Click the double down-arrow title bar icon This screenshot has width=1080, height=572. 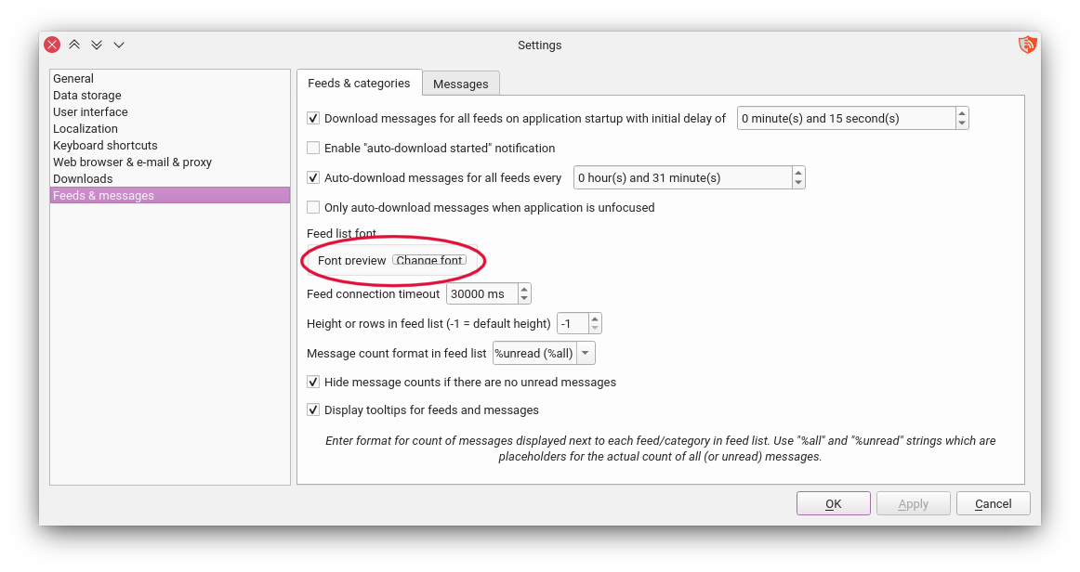(x=97, y=45)
